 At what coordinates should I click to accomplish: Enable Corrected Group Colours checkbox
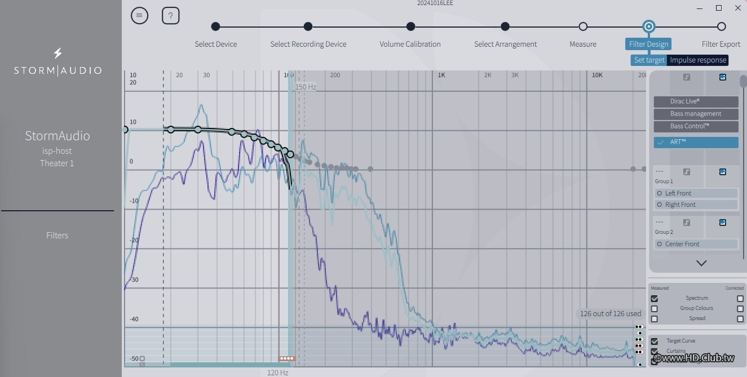pyautogui.click(x=740, y=309)
